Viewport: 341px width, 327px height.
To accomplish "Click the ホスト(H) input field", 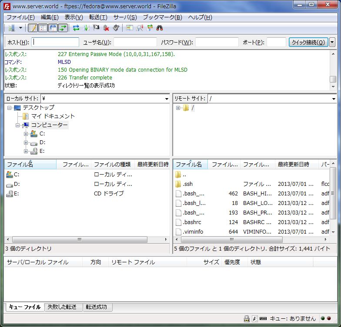I will coord(55,42).
